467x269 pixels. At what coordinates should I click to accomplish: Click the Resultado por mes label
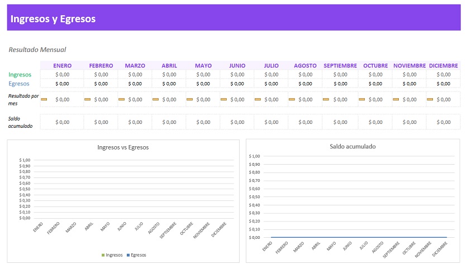[23, 100]
